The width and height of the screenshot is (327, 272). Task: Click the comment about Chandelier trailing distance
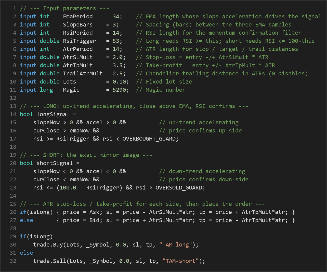click(x=222, y=74)
